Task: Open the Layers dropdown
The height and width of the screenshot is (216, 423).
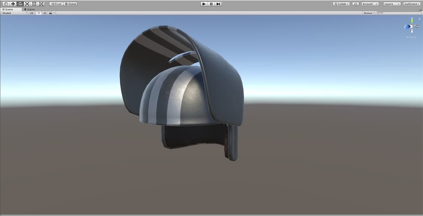Action: tap(392, 4)
